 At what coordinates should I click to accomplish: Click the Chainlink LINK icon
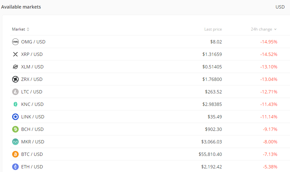point(15,117)
